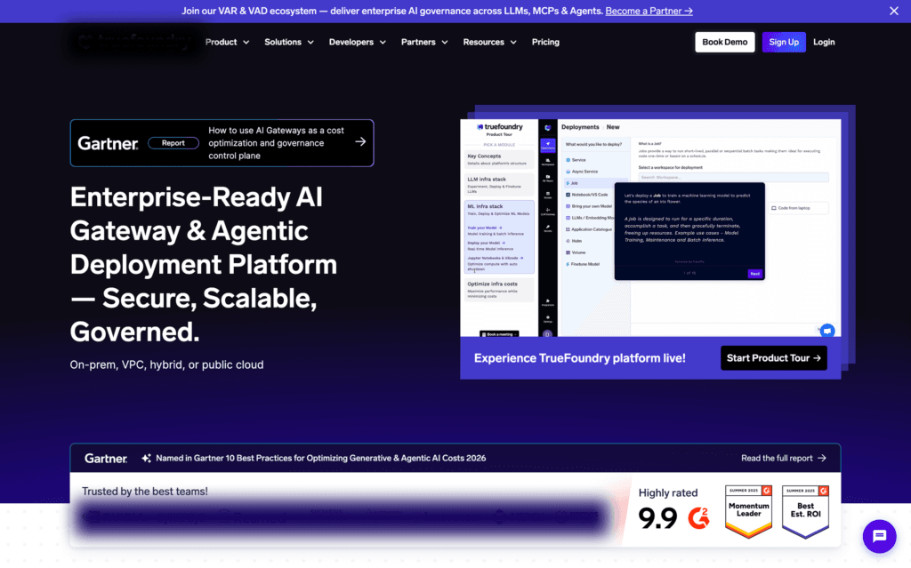This screenshot has height=568, width=911.
Task: Select Optimize infra costs module in the preview
Action: pyautogui.click(x=499, y=290)
